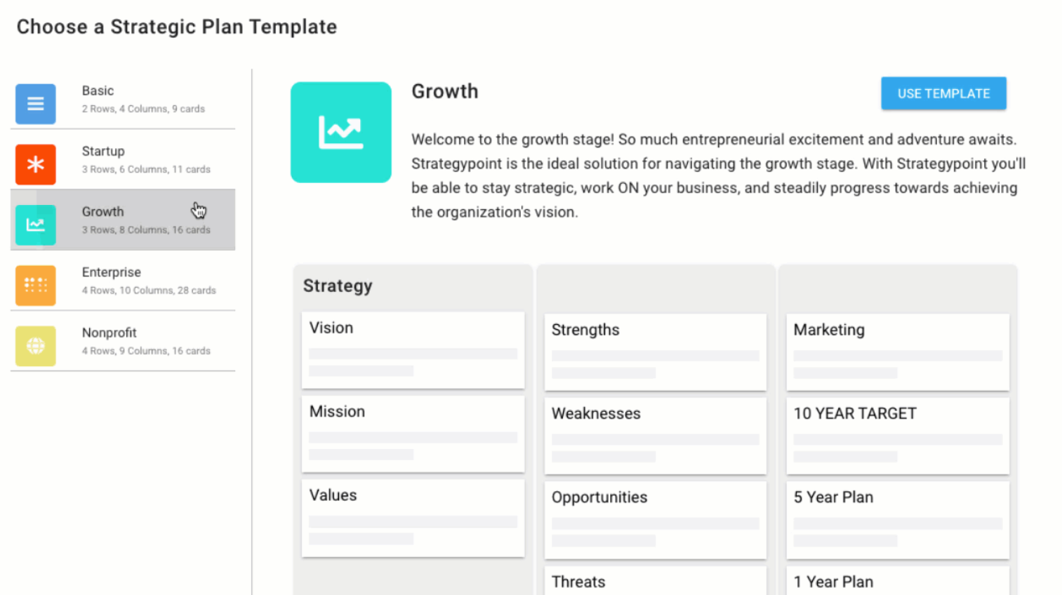
Task: Click the teal Growth chart icon in sidebar
Action: [x=36, y=225]
